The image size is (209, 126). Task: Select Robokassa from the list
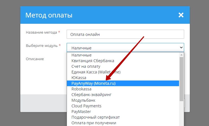coord(81,89)
